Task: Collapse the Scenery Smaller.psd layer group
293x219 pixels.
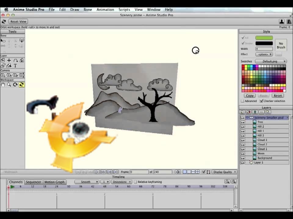Action: tap(247, 117)
